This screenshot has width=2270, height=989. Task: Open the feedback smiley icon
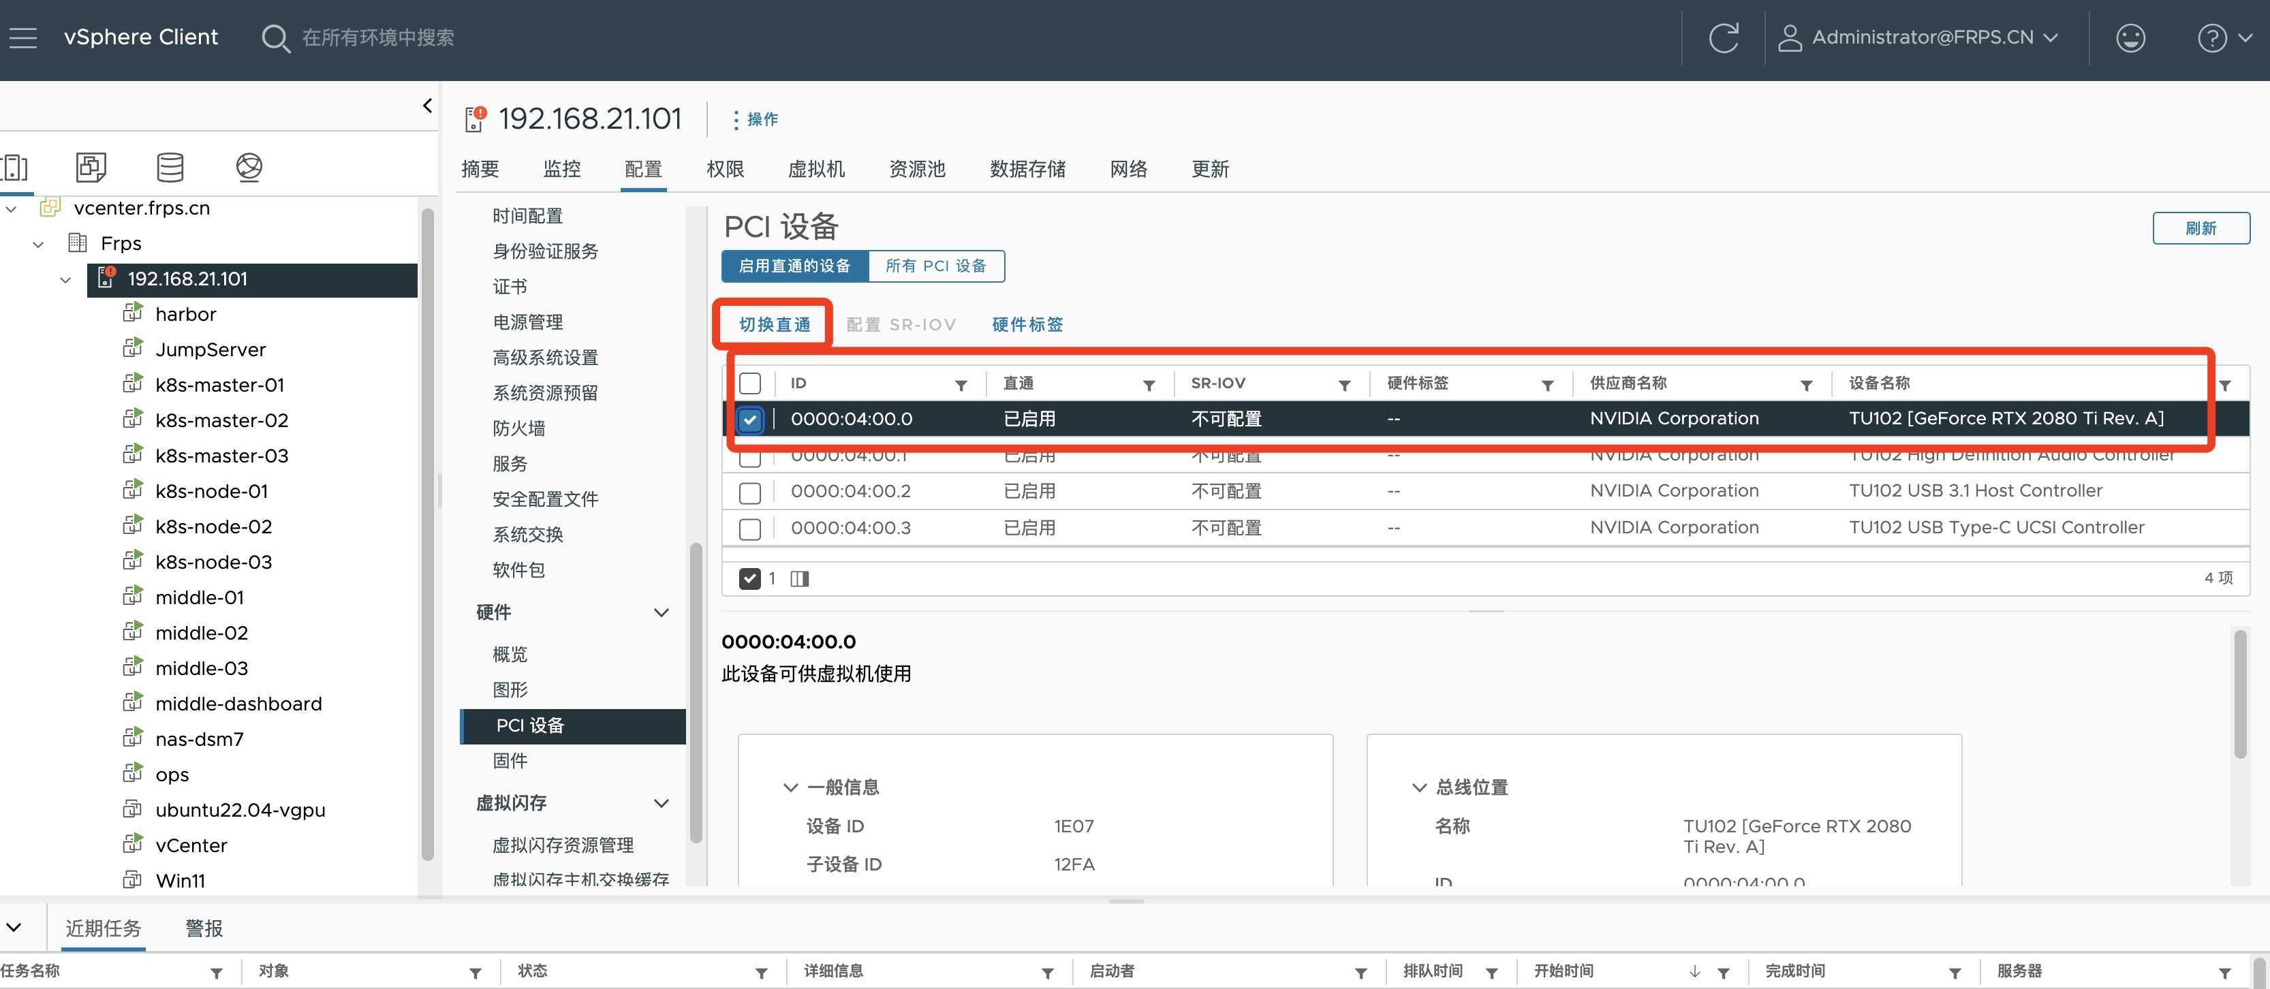pos(2131,37)
